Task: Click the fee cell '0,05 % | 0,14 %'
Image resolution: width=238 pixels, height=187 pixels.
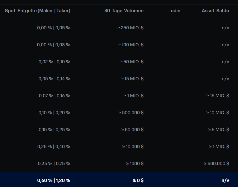Action: coord(54,79)
